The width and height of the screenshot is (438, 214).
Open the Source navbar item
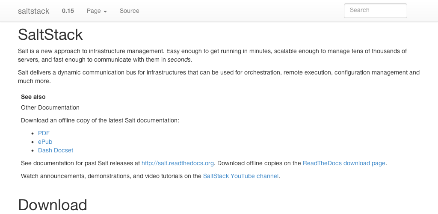coord(129,11)
